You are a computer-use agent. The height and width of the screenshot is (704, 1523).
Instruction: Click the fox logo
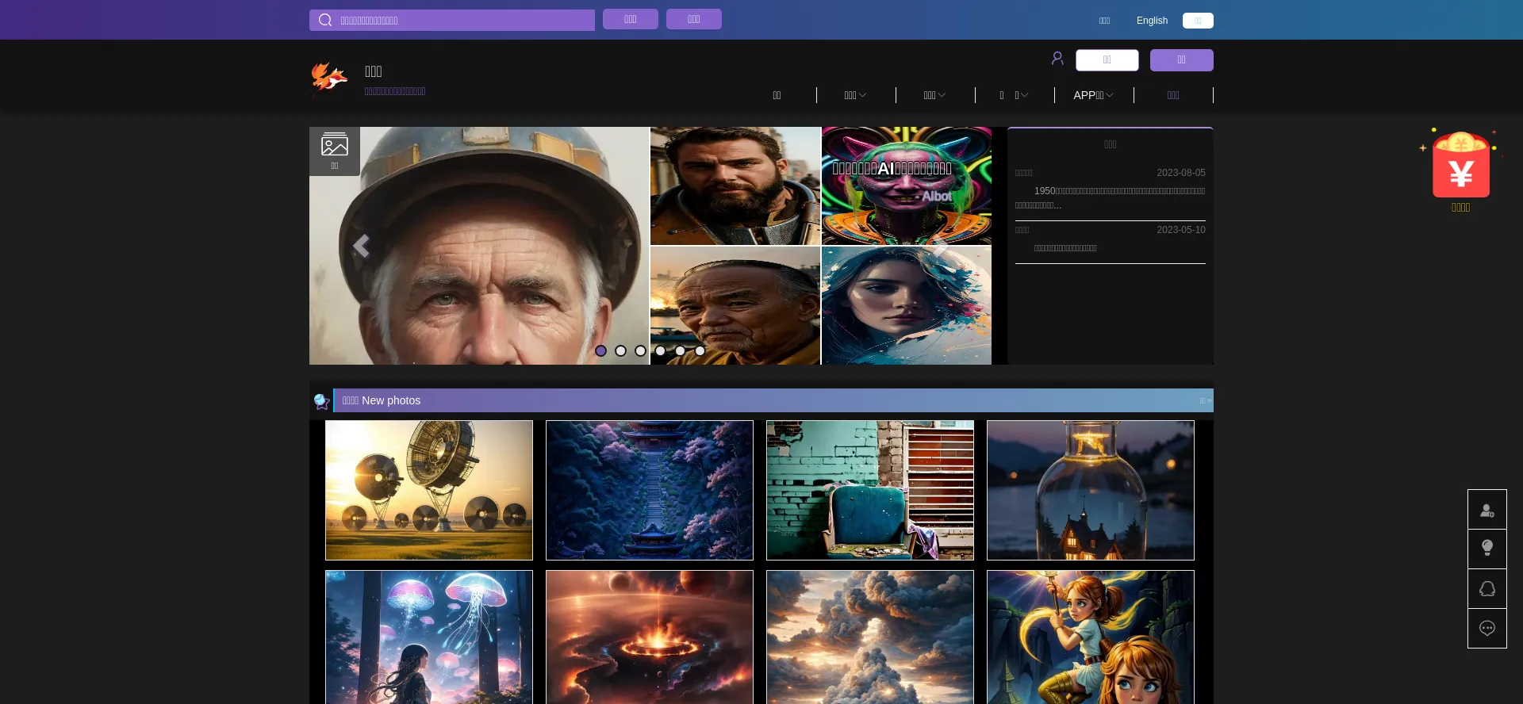coord(329,78)
